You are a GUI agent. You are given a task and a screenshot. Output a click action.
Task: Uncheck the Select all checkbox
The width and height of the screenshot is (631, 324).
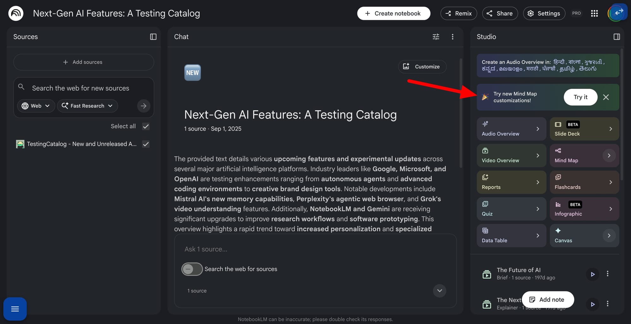pos(146,126)
